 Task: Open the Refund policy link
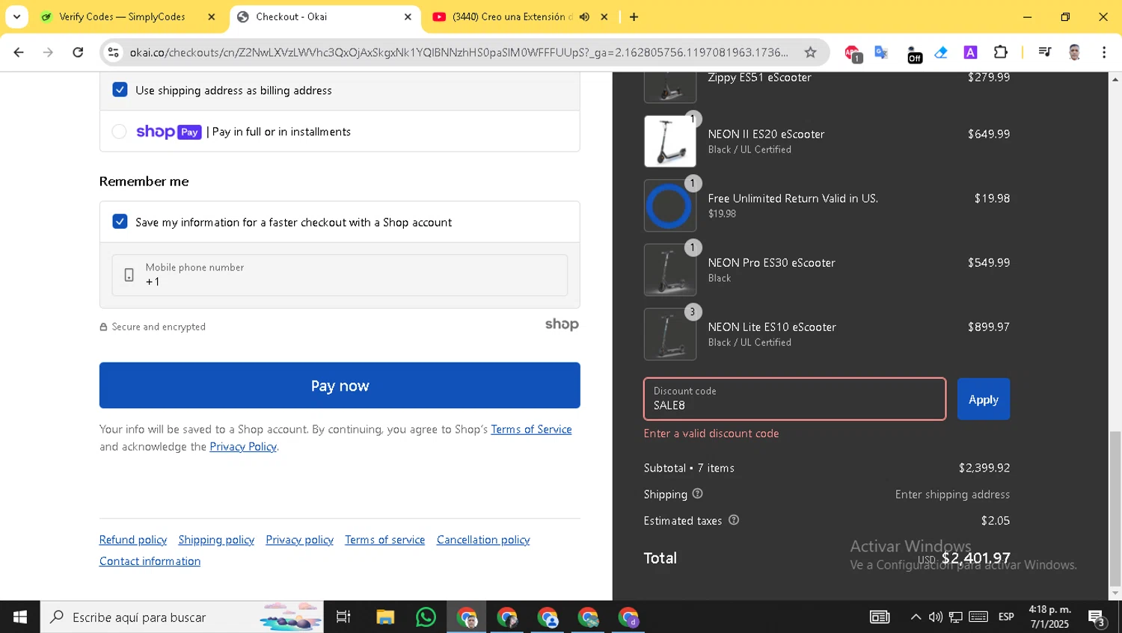click(133, 540)
